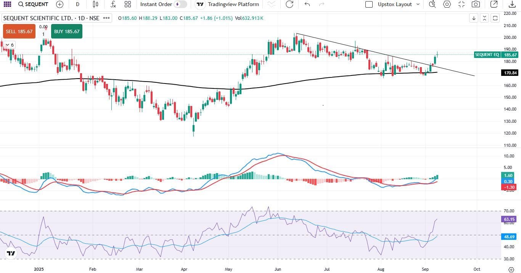
Task: Toggle the Instant Order switch
Action: 180,4
